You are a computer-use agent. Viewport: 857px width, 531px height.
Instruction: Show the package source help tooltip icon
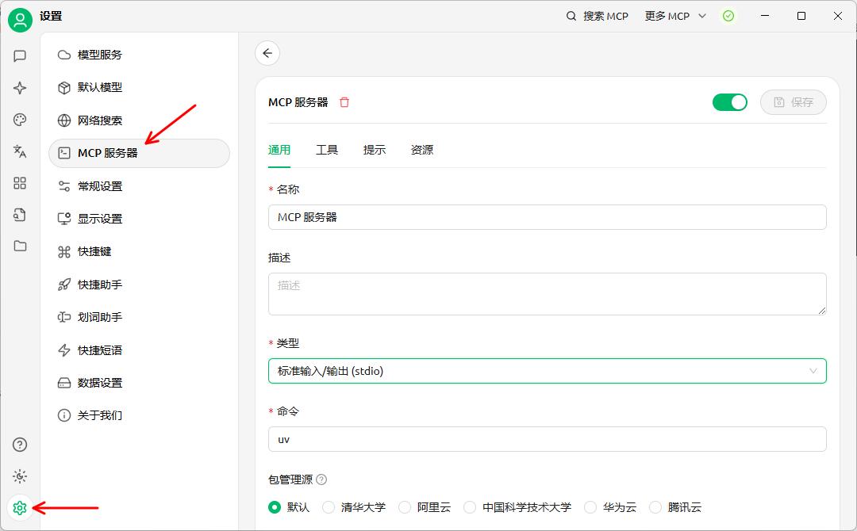tap(321, 479)
